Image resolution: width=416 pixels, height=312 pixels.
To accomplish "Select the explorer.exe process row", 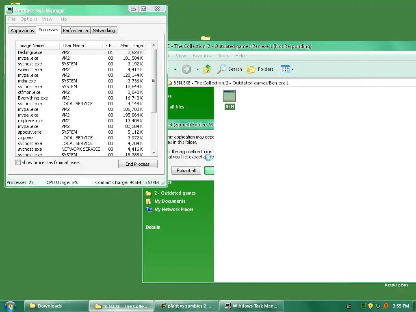I will [81, 121].
